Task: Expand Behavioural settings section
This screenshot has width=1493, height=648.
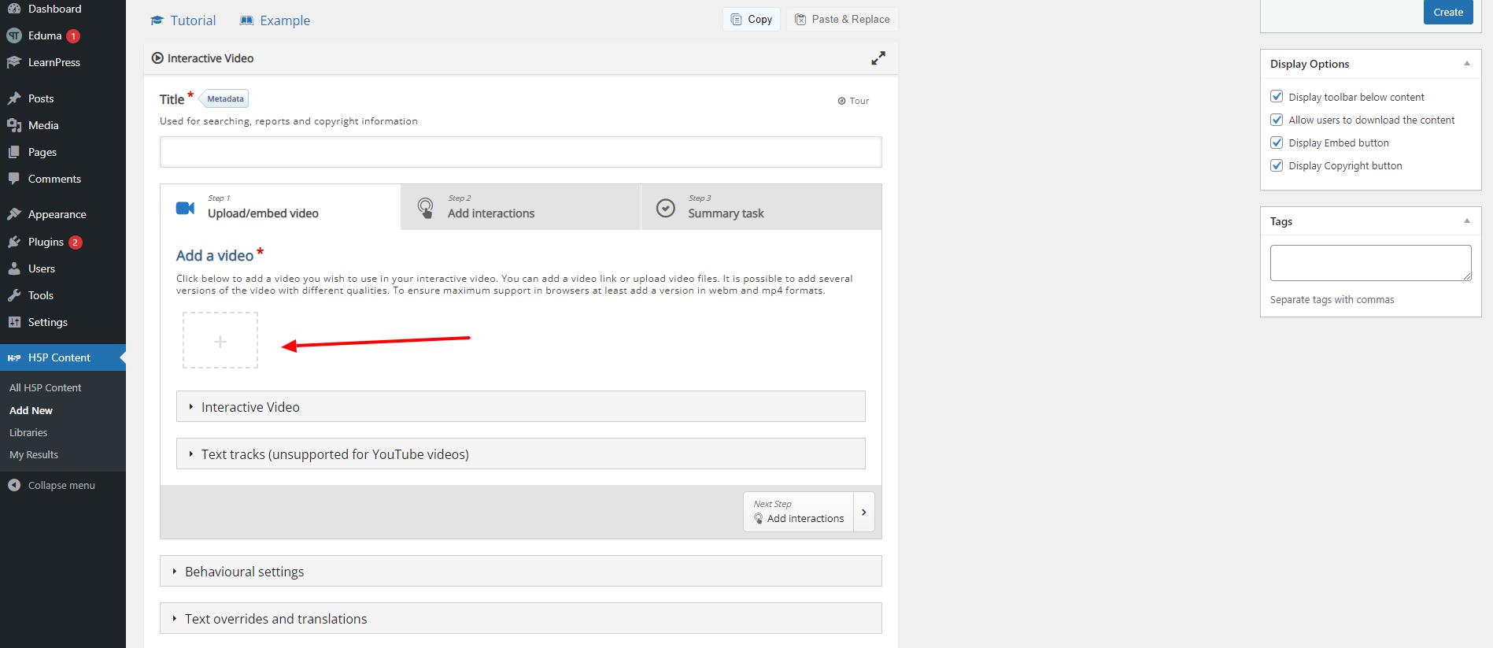Action: point(521,572)
